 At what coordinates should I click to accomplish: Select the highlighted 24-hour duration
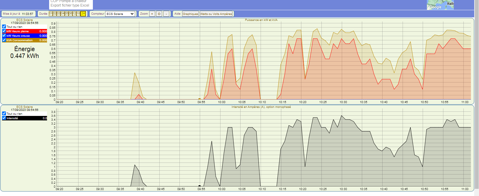pyautogui.click(x=83, y=14)
